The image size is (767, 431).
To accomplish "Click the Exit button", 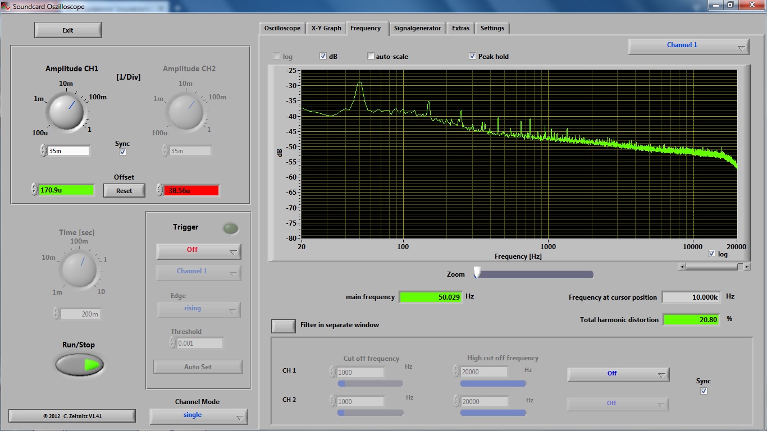I will 68,30.
